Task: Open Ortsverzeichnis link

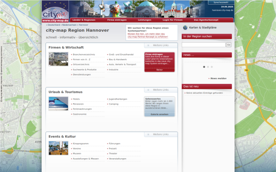Action: (81, 64)
